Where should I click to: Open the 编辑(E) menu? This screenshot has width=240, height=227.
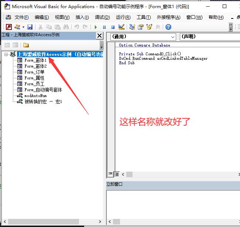[x=42, y=17]
